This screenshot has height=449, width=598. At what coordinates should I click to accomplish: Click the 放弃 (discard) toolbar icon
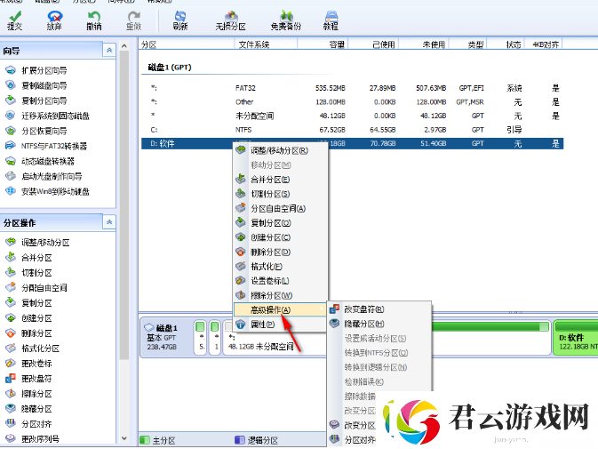(54, 20)
